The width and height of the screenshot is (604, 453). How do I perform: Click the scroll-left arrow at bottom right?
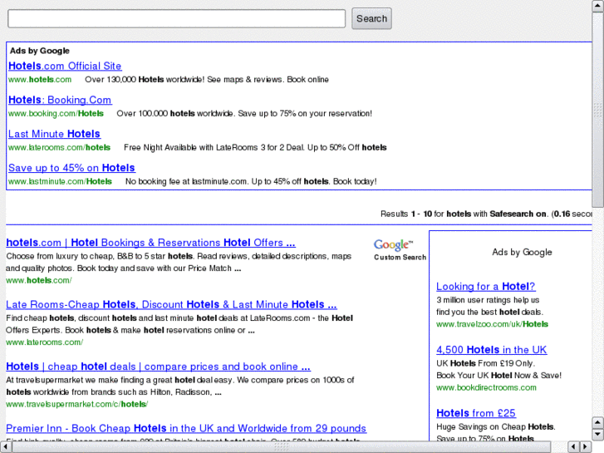click(x=573, y=447)
